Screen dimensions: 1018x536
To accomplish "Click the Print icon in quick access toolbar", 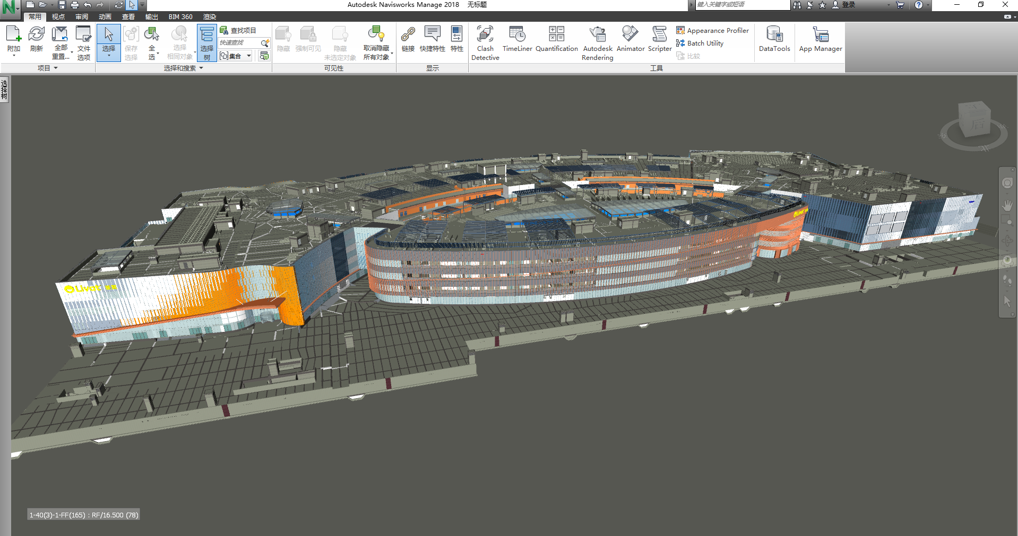I will 75,5.
